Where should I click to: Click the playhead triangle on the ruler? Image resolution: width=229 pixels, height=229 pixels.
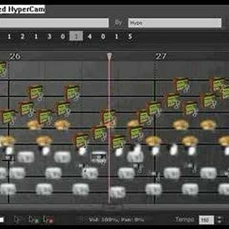pyautogui.click(x=109, y=57)
